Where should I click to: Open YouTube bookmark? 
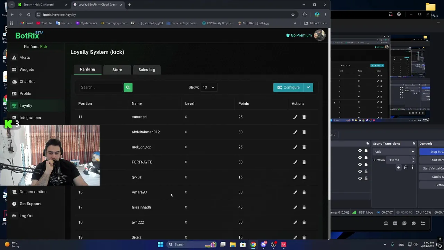(44, 23)
